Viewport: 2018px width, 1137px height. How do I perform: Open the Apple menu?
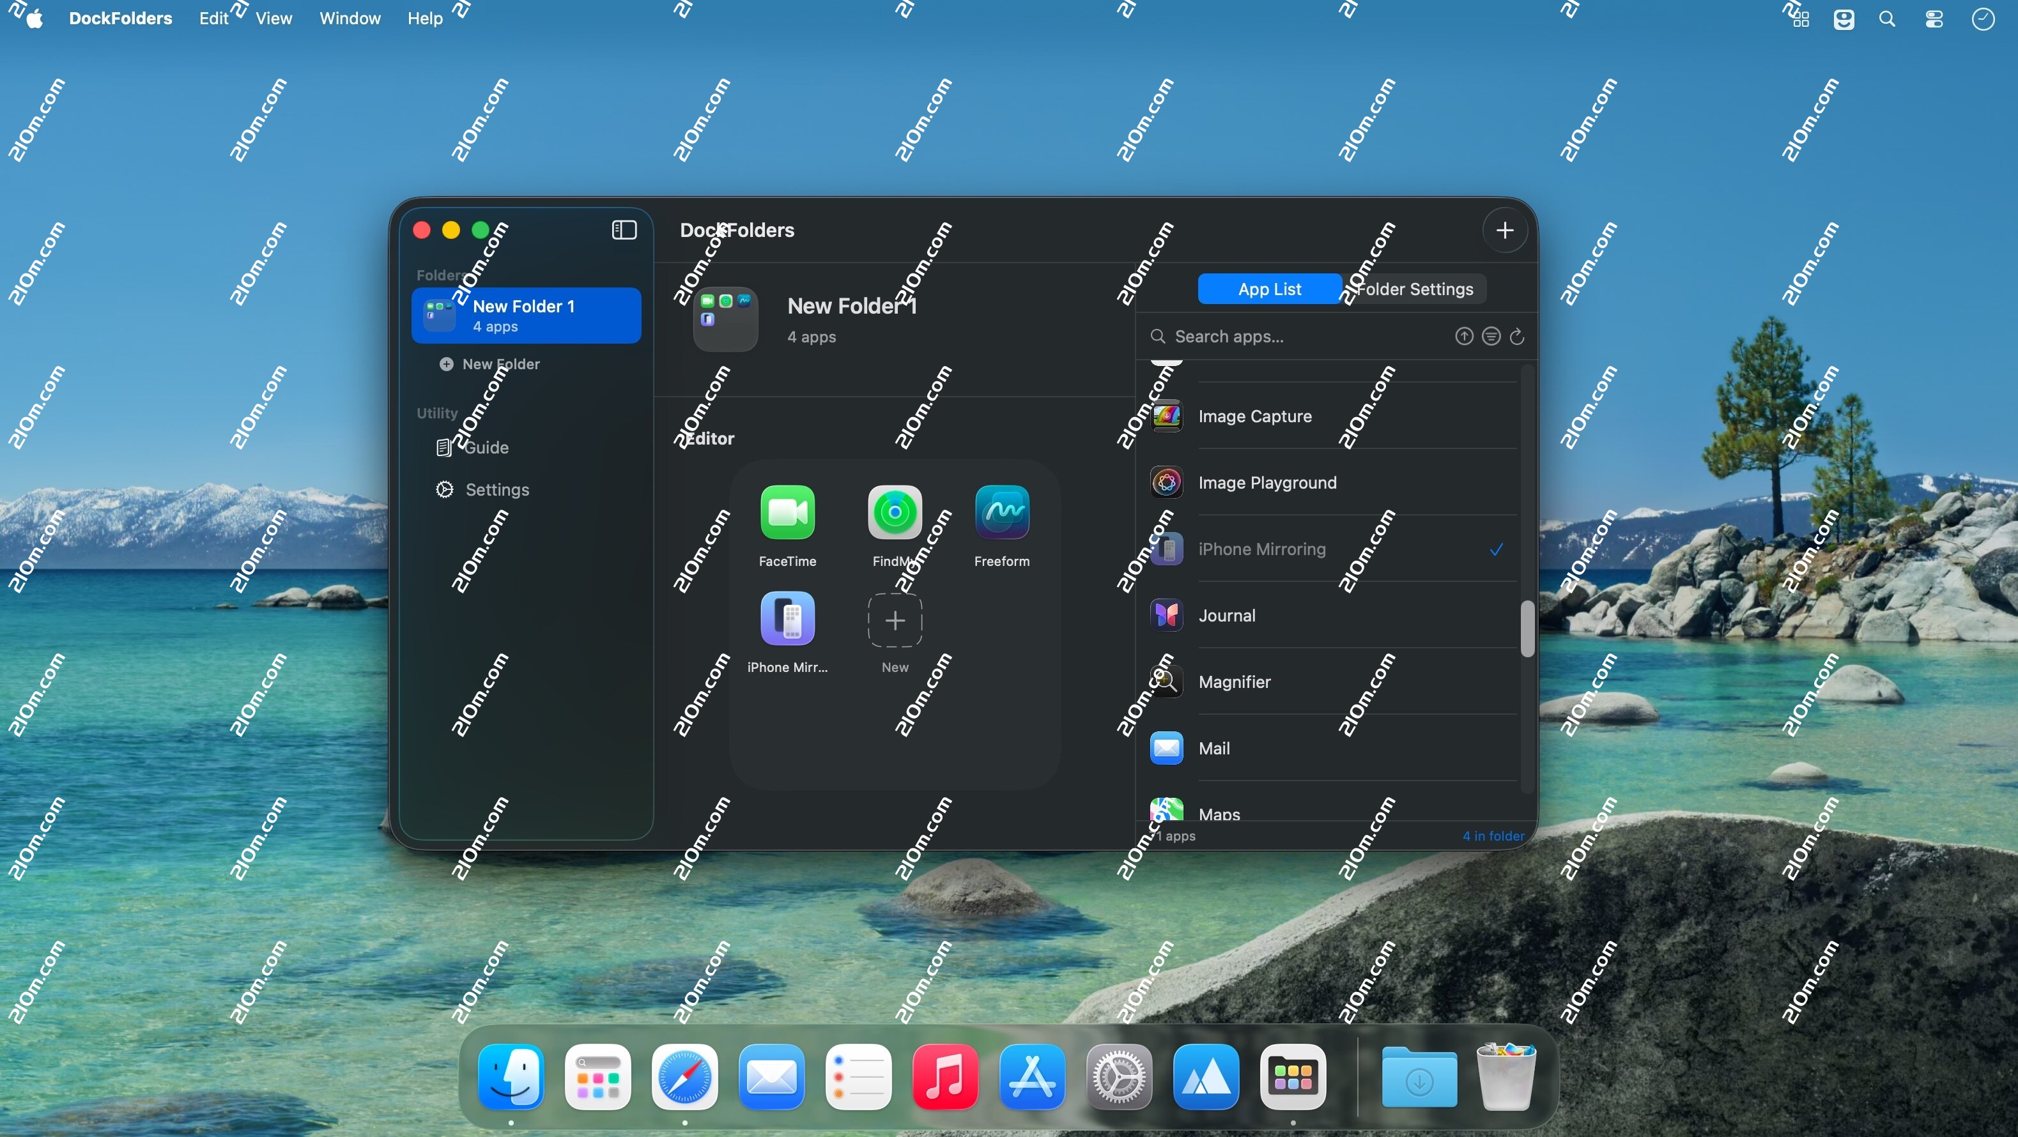coord(34,17)
